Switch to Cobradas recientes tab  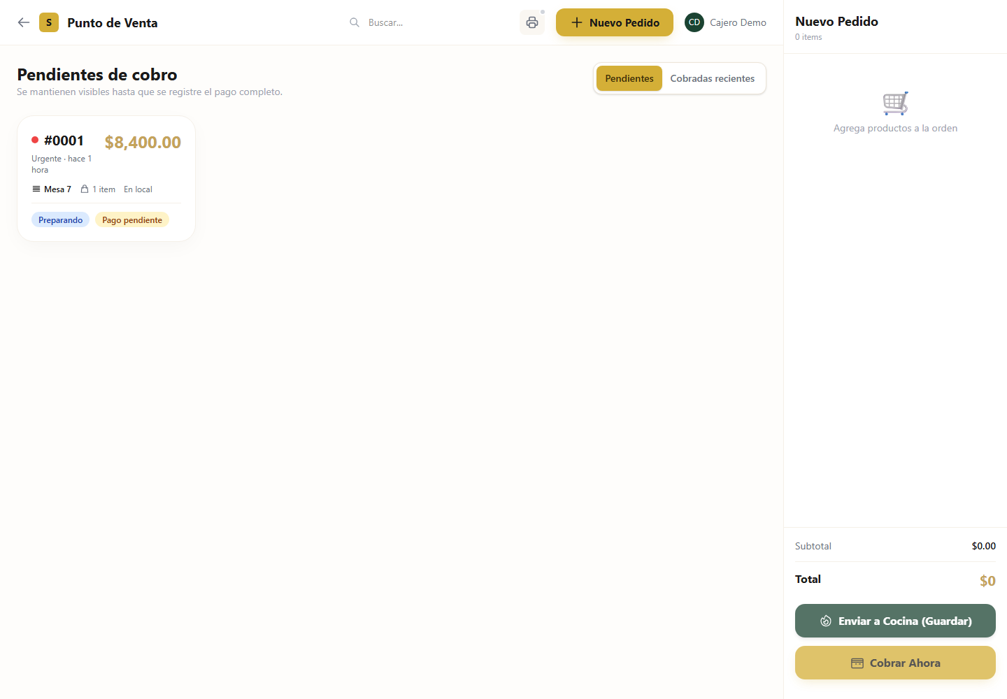tap(713, 78)
